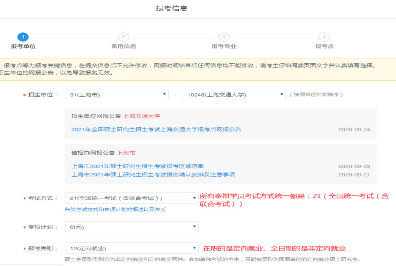The image size is (396, 266).
Task: Go to the 备用信息 step label
Action: (123, 47)
